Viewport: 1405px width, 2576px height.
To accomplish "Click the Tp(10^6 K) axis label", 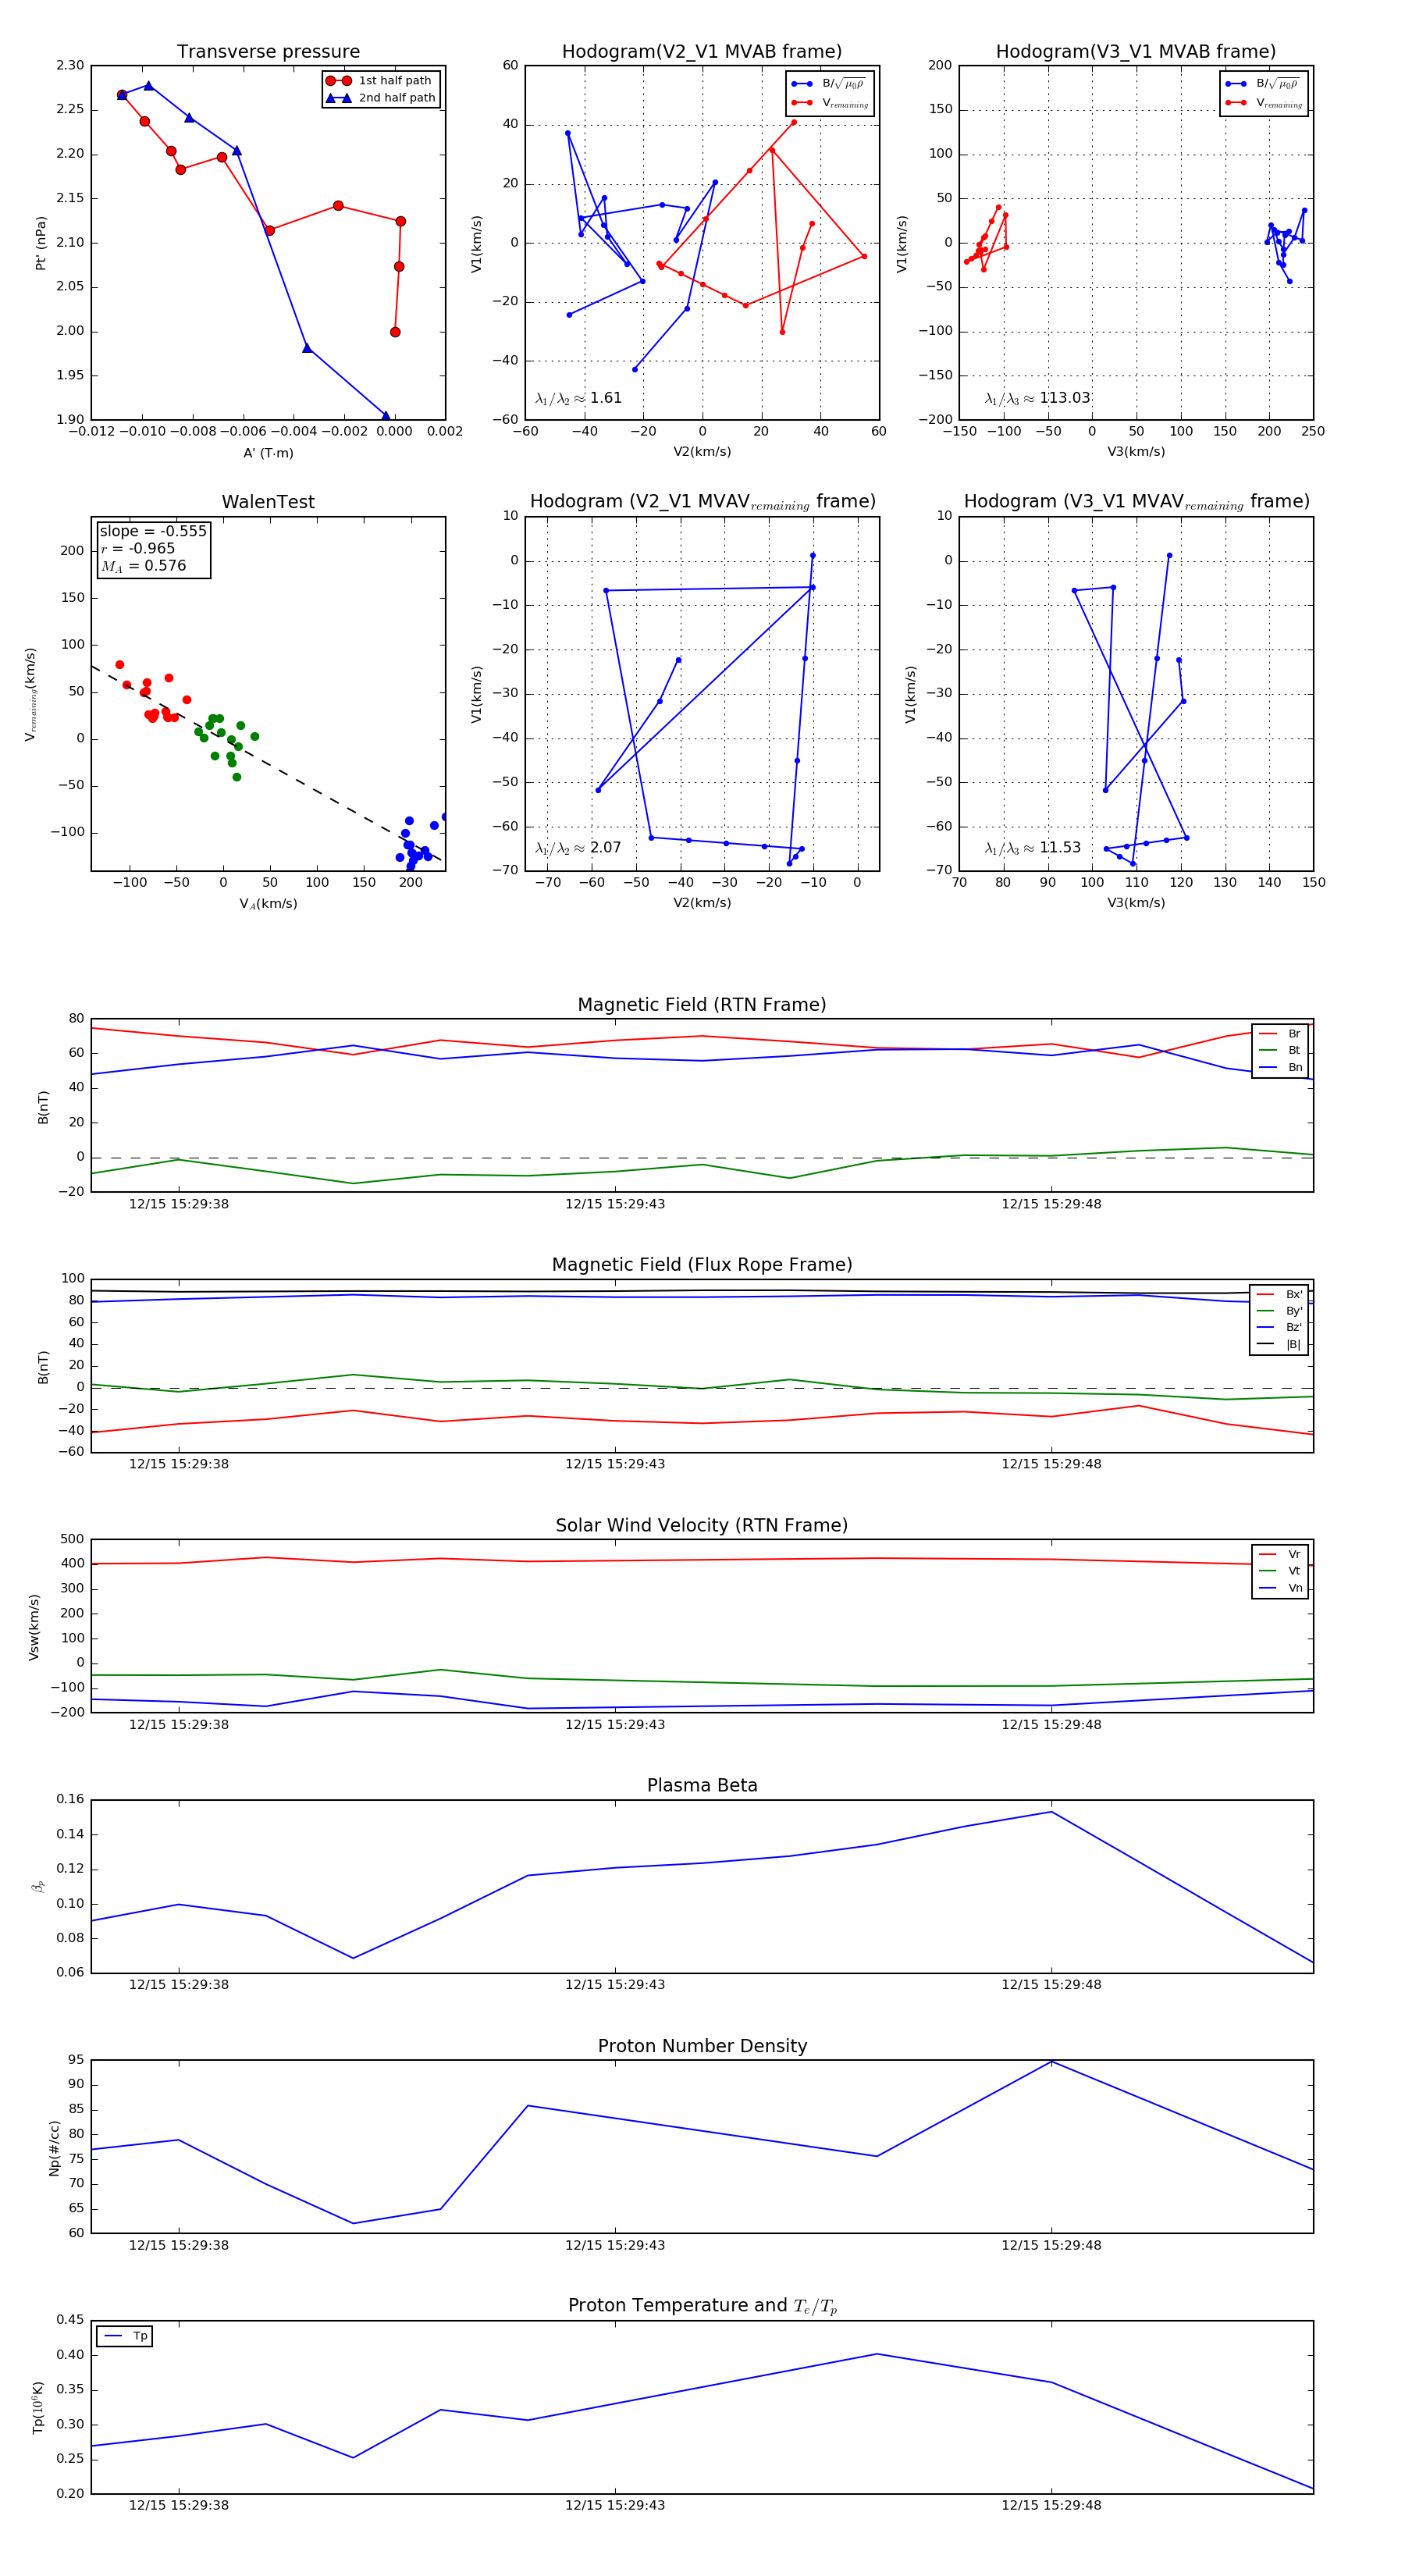I will pyautogui.click(x=38, y=2408).
